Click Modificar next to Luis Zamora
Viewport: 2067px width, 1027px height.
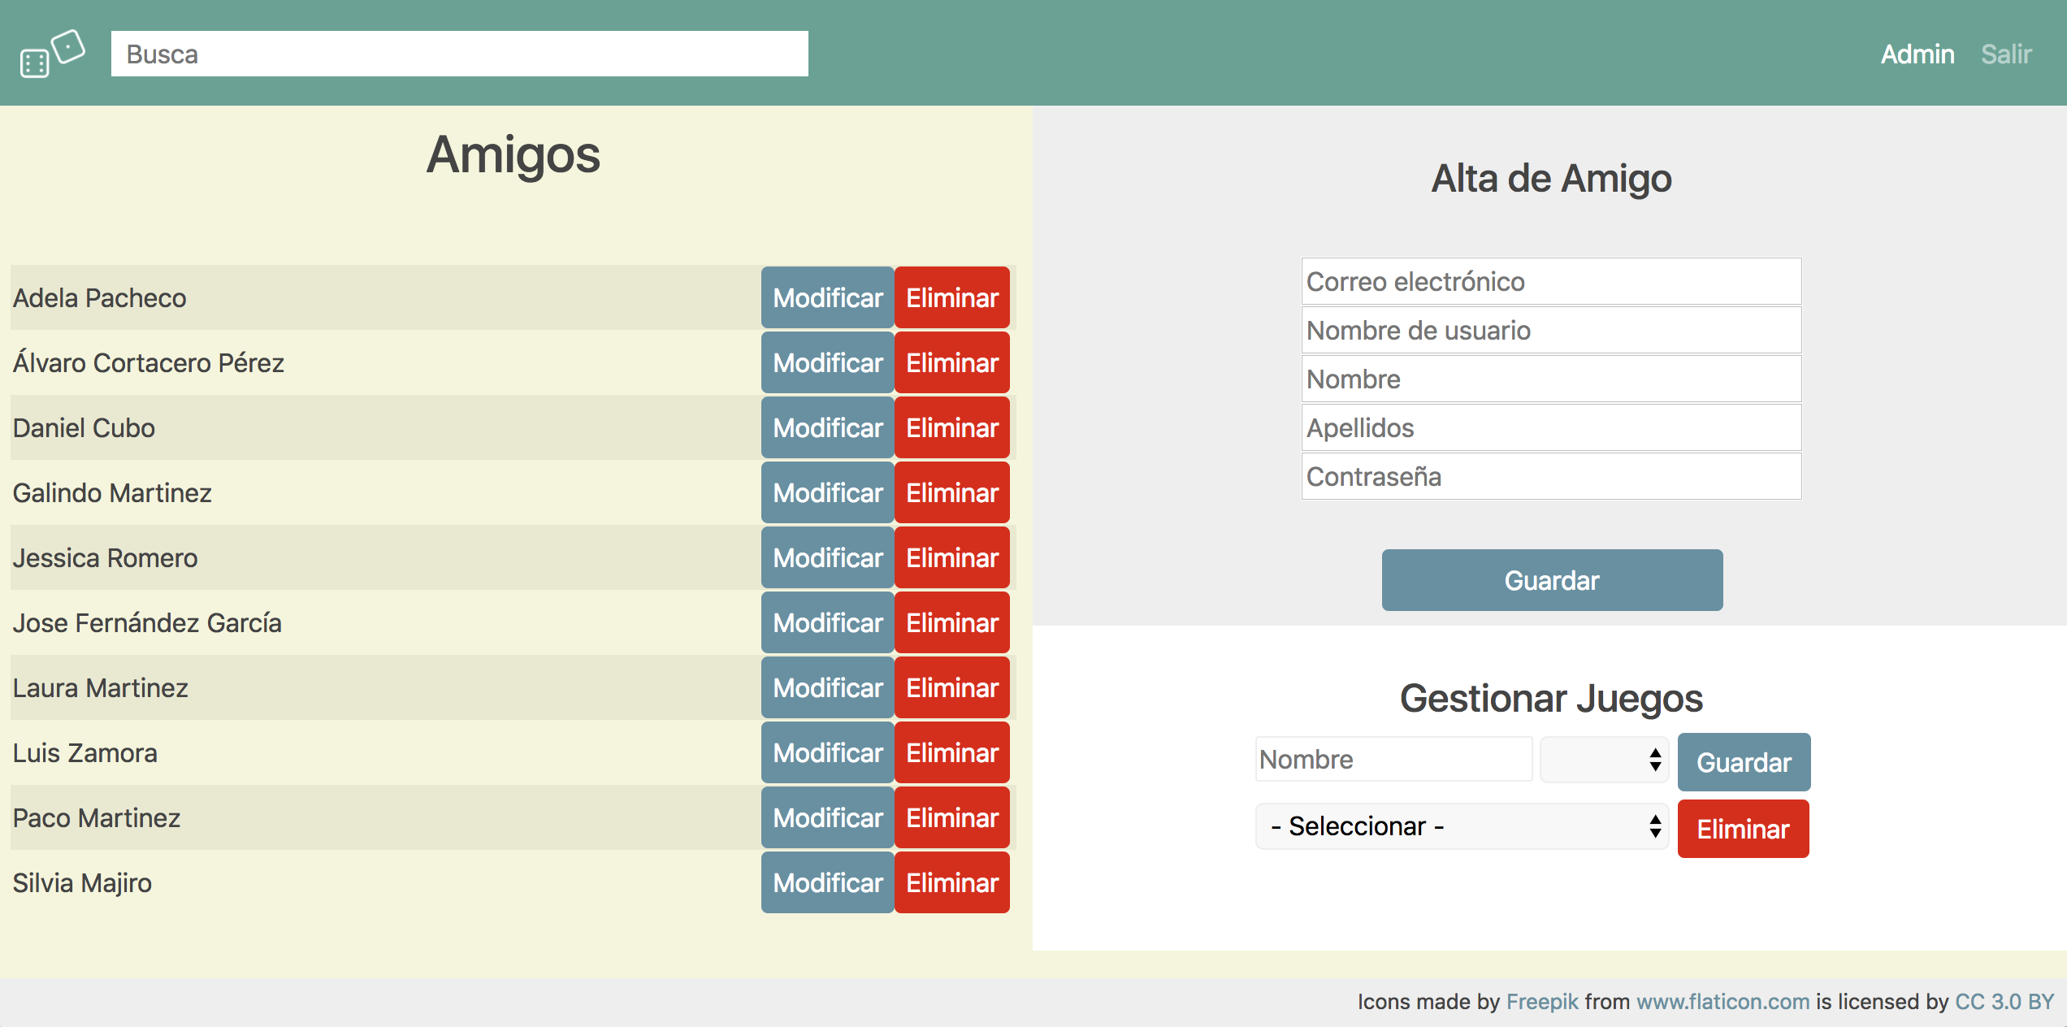pos(827,753)
